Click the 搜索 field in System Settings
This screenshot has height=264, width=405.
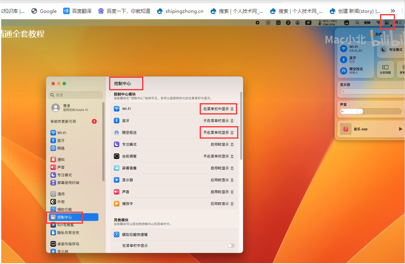click(76, 95)
